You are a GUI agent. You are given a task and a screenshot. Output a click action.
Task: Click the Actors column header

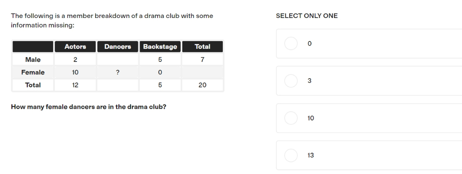pos(75,46)
